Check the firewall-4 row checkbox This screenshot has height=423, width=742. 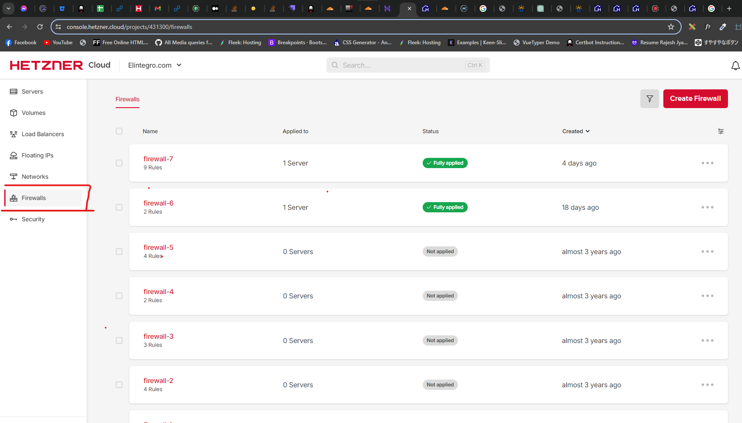[x=119, y=296]
